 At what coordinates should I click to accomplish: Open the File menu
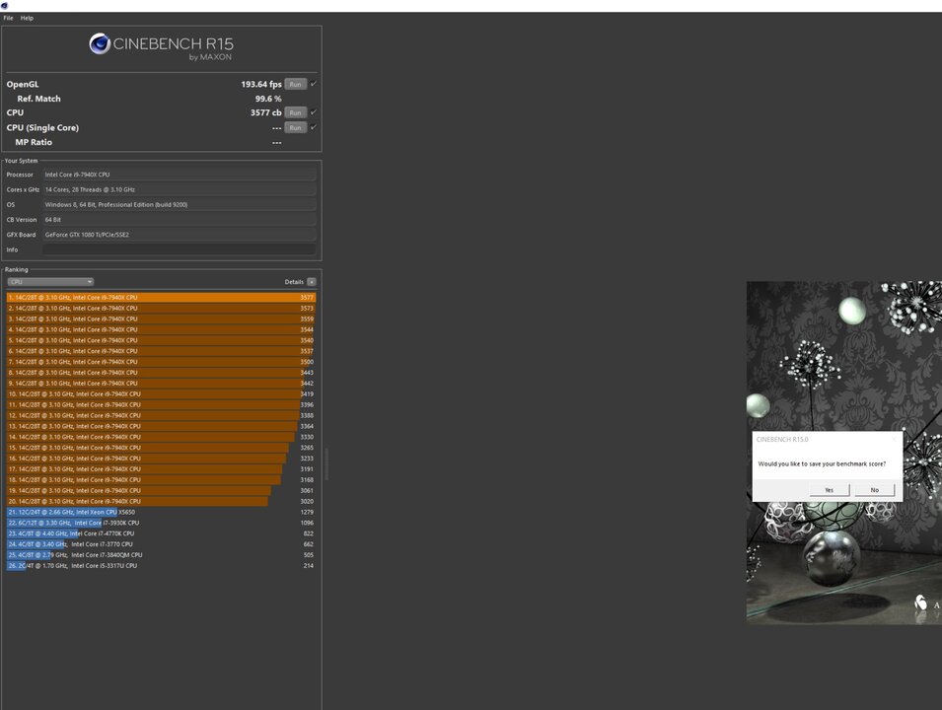click(x=9, y=18)
